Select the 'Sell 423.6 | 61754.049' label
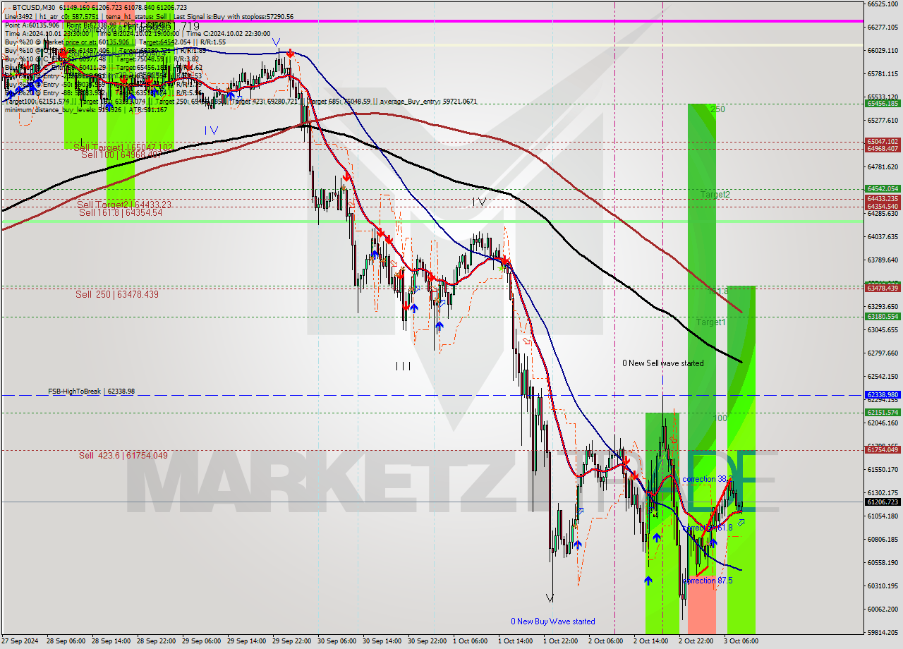This screenshot has width=903, height=649. point(123,456)
